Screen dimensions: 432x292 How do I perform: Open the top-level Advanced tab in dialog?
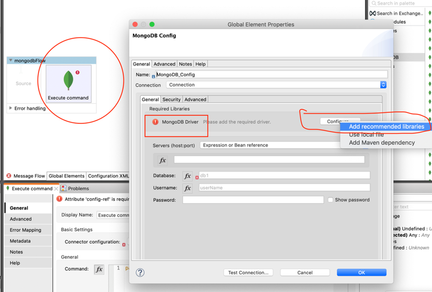(x=164, y=64)
